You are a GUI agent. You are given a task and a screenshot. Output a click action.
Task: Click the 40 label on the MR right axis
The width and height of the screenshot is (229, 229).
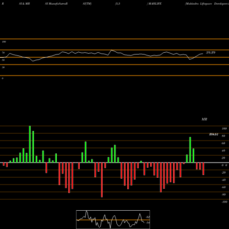[224, 151]
